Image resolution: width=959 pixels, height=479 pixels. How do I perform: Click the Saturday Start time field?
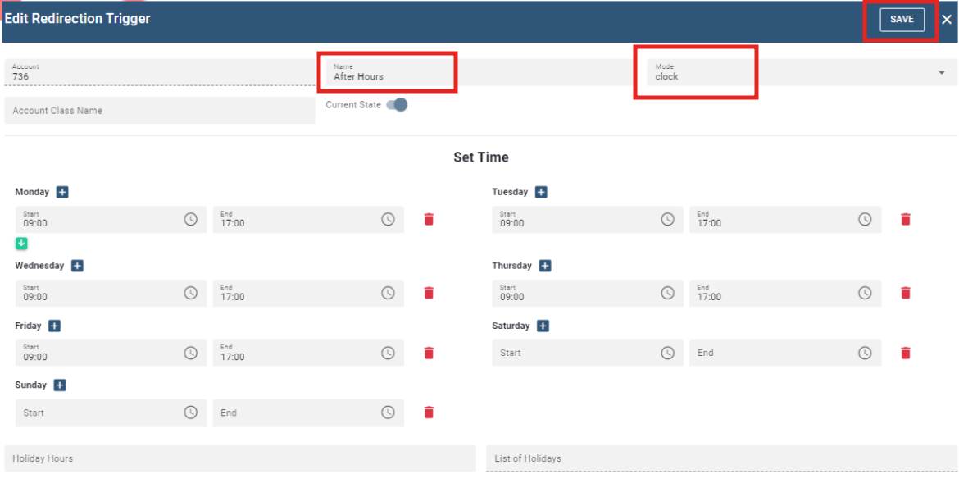574,353
